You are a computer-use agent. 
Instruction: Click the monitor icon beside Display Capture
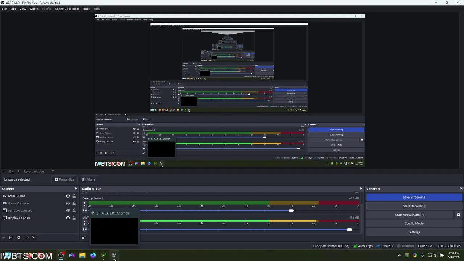[4, 218]
